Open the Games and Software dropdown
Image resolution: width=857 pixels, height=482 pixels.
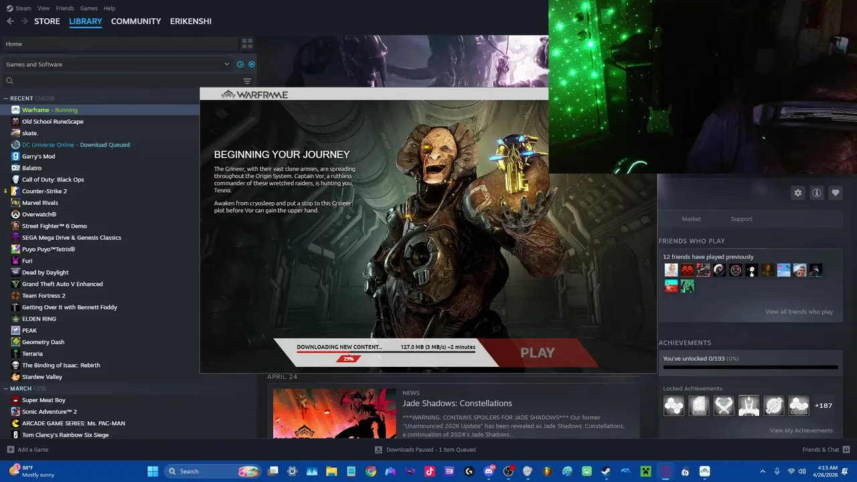pos(117,64)
